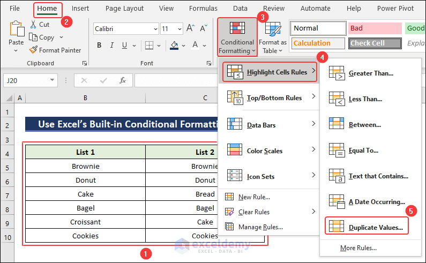
Task: Expand Copy options arrow
Action: pos(61,37)
